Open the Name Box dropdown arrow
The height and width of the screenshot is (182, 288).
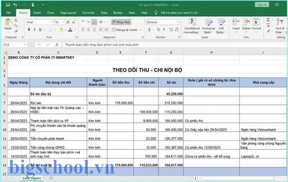coord(25,45)
